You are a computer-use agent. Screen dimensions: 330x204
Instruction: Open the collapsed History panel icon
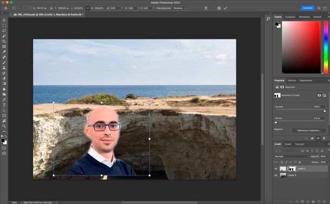(268, 19)
